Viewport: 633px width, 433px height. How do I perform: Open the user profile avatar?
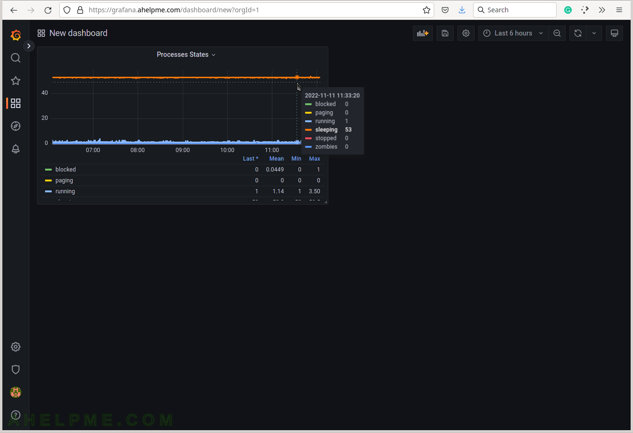point(16,392)
